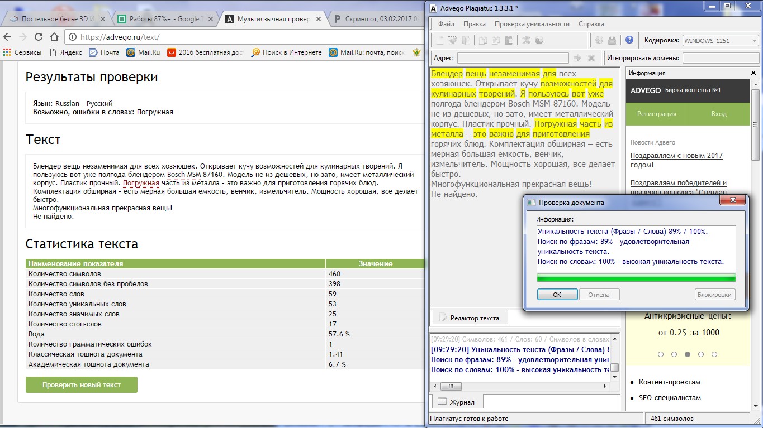Image resolution: width=763 pixels, height=428 pixels.
Task: Select the Редактор текста tab
Action: (x=470, y=318)
